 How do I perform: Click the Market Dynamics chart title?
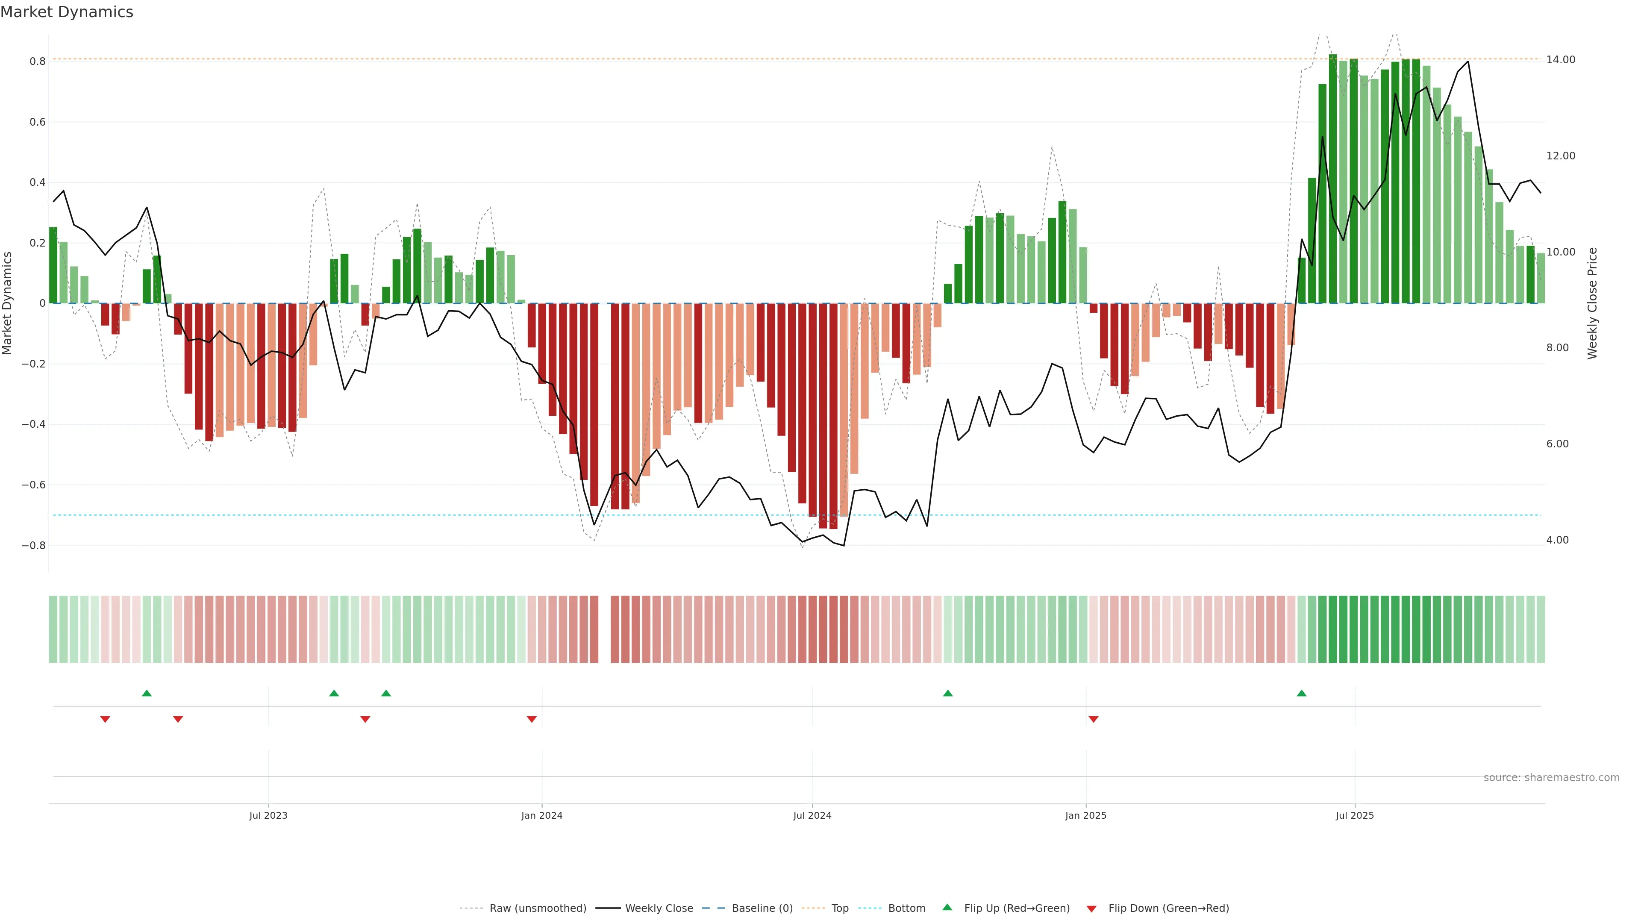click(x=67, y=12)
